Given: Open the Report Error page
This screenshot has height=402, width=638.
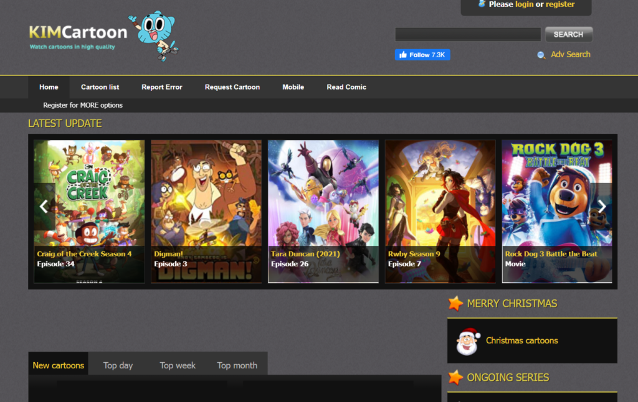Looking at the screenshot, I should click(x=162, y=87).
